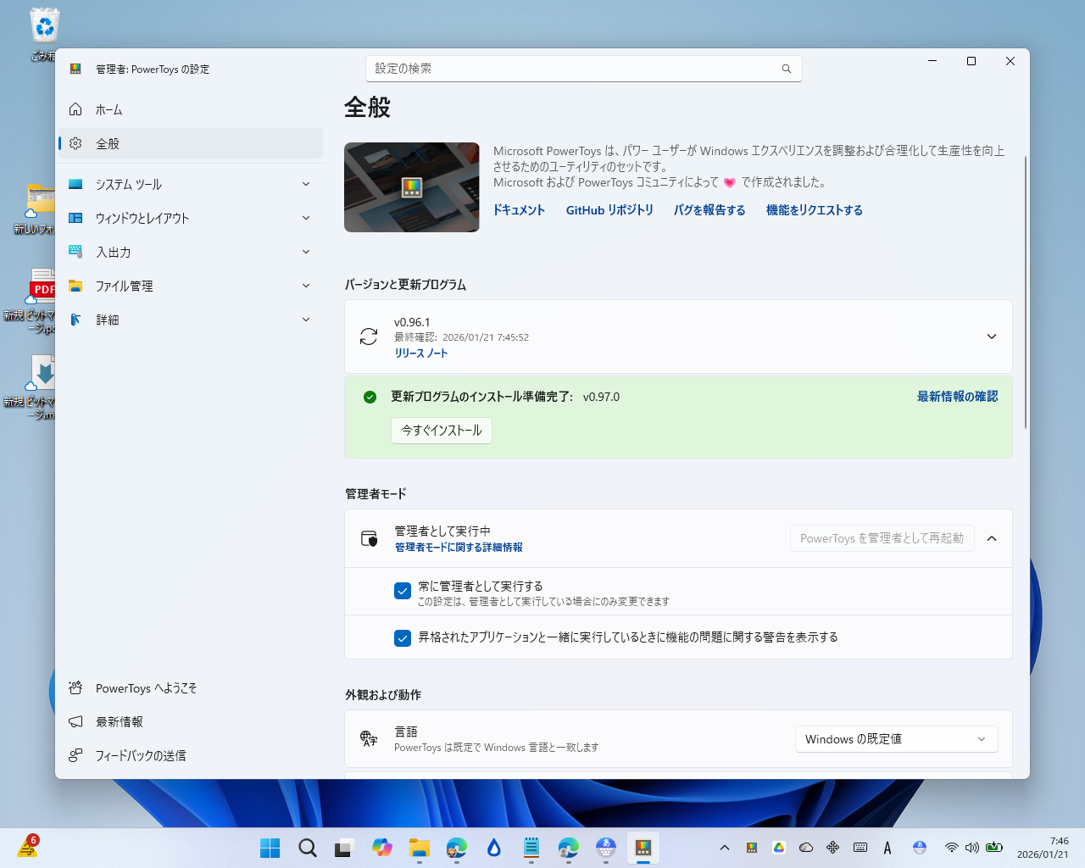1085x868 pixels.
Task: Click the PowerToys icon in system tray
Action: (x=752, y=848)
